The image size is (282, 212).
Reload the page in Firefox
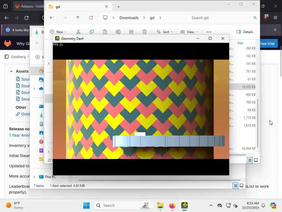tap(26, 18)
